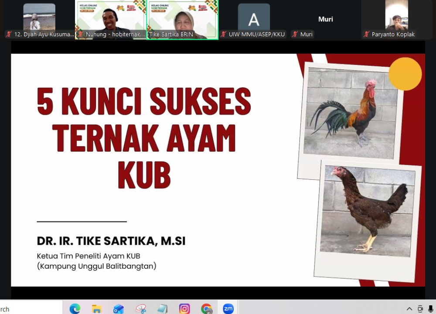Click the large 'KUB' heading text
This screenshot has width=436, height=314.
click(144, 174)
